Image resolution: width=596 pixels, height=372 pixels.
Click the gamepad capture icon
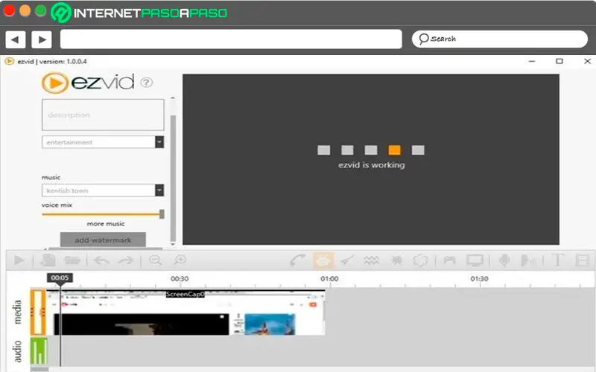[450, 260]
